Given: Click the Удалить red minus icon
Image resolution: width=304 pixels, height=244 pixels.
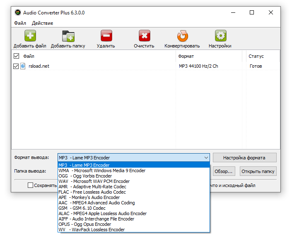Looking at the screenshot, I should coord(106,36).
